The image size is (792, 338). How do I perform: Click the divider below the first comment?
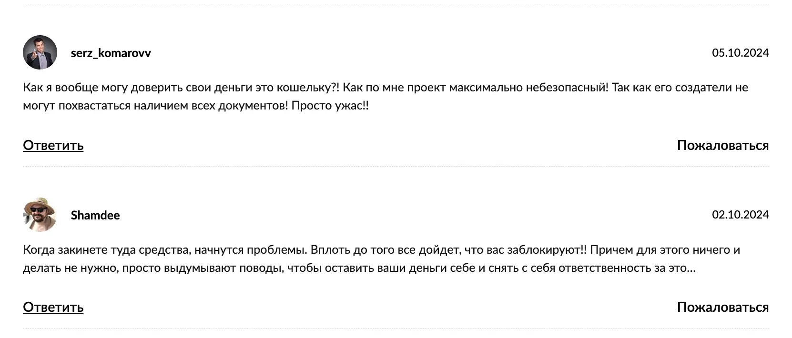point(396,166)
